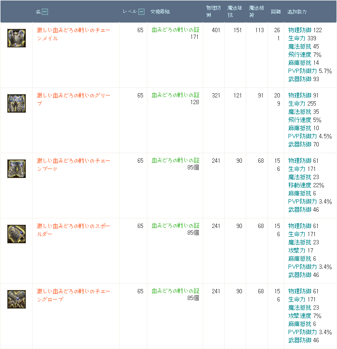The height and width of the screenshot is (349, 337).
Task: Click 飛行速度 7% bonus text
Action: pos(305,55)
